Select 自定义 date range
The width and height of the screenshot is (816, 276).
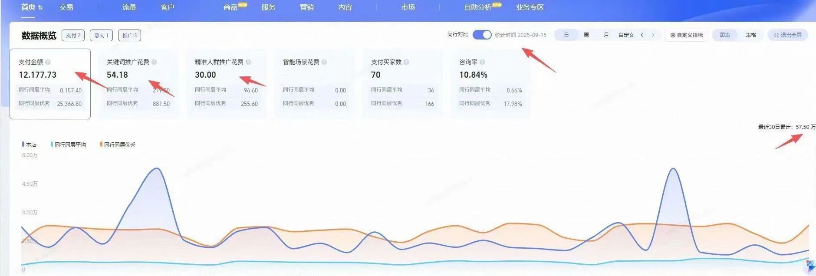(x=626, y=35)
